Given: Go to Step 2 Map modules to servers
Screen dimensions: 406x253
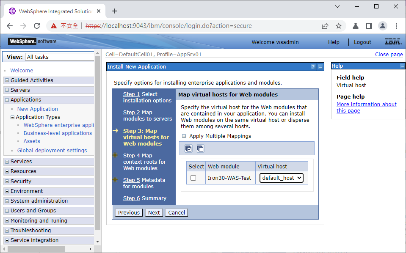Looking at the screenshot, I should point(131,113).
